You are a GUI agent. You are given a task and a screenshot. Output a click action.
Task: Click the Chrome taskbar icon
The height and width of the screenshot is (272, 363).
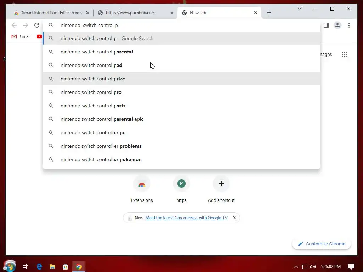[x=79, y=267]
